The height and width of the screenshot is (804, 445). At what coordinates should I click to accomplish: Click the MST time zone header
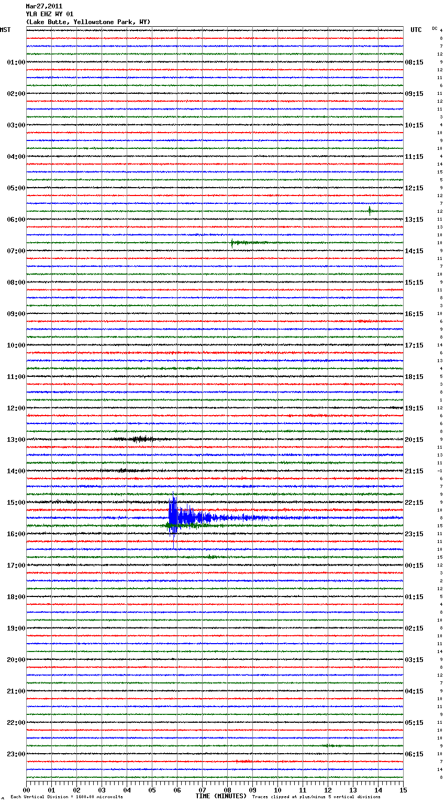pos(5,30)
